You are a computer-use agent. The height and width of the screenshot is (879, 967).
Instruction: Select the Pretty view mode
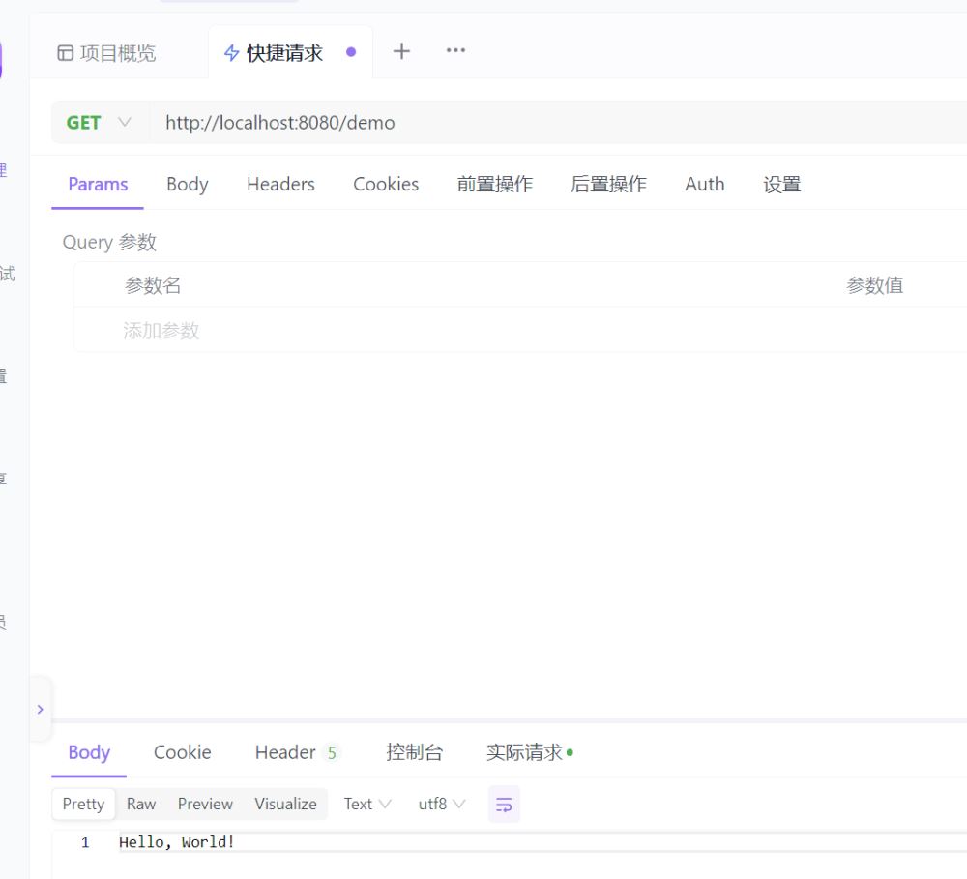pos(83,804)
